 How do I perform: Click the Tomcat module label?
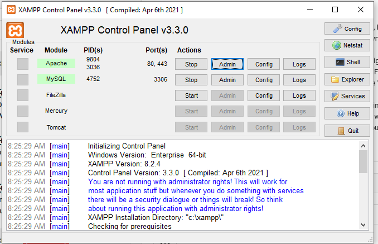click(x=56, y=127)
